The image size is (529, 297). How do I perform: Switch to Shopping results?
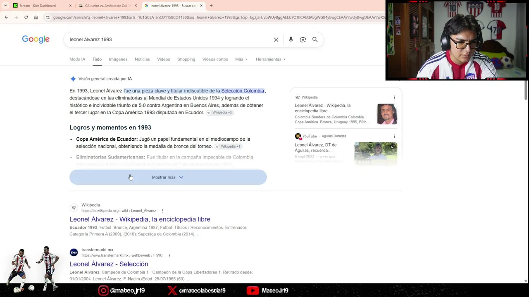186,59
